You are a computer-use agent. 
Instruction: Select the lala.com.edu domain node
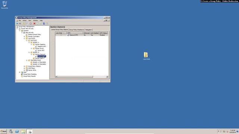pyautogui.click(x=30, y=32)
